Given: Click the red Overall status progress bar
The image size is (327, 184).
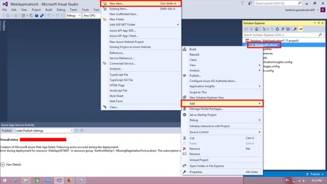Looking at the screenshot, I should click(x=43, y=140).
